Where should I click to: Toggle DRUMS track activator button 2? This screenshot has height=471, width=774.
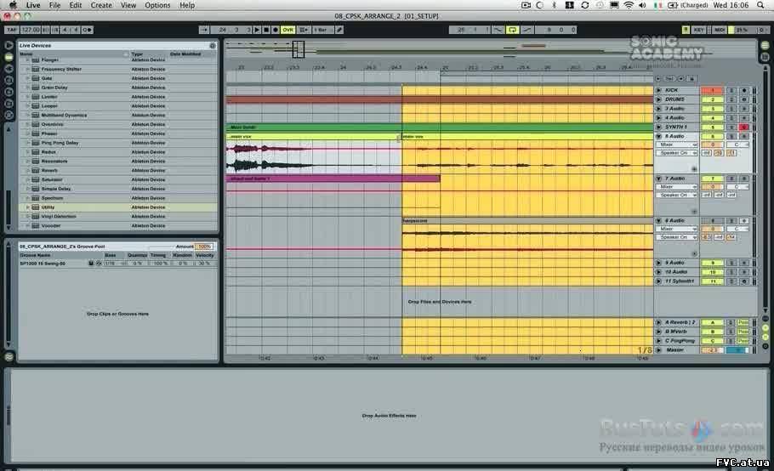[x=712, y=99]
